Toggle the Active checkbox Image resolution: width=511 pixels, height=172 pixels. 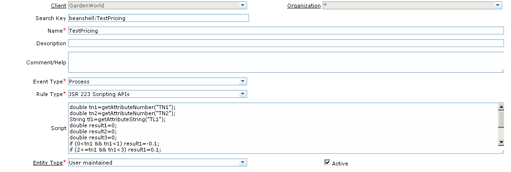click(327, 162)
